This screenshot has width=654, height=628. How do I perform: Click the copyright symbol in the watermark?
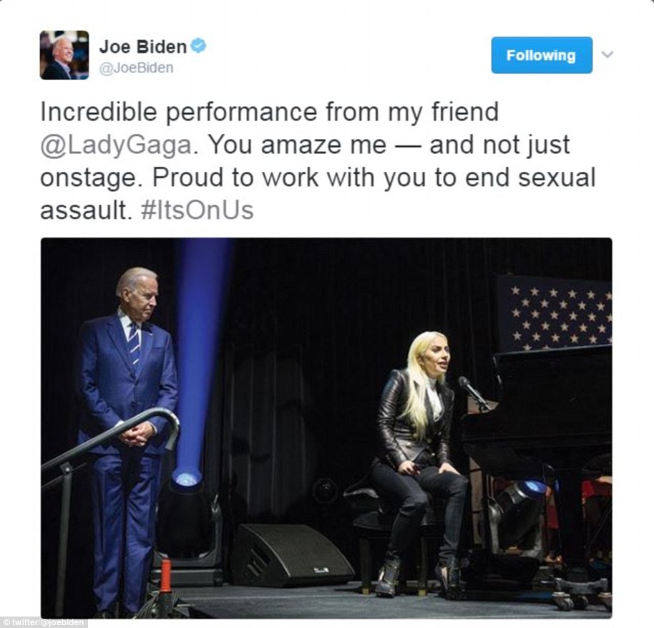tap(6, 623)
